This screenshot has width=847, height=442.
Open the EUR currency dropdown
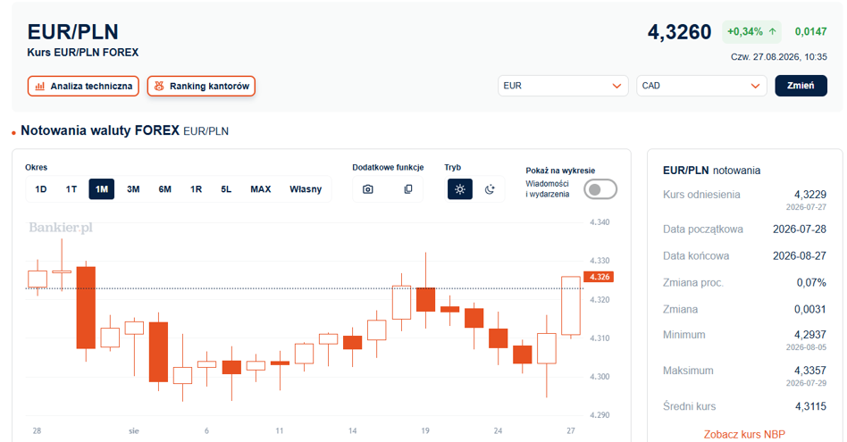click(x=563, y=86)
